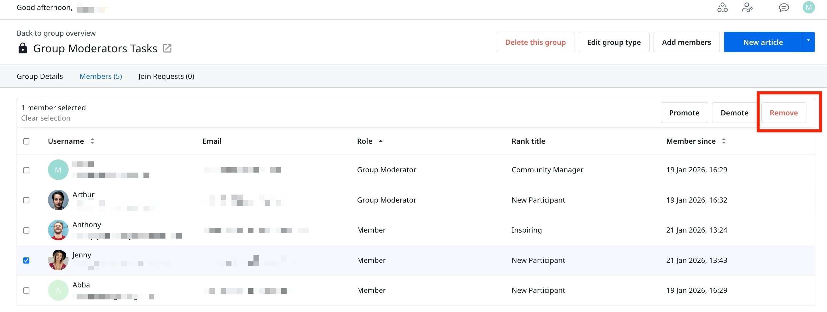Image resolution: width=827 pixels, height=312 pixels.
Task: Click external link icon beside group title
Action: coord(167,49)
